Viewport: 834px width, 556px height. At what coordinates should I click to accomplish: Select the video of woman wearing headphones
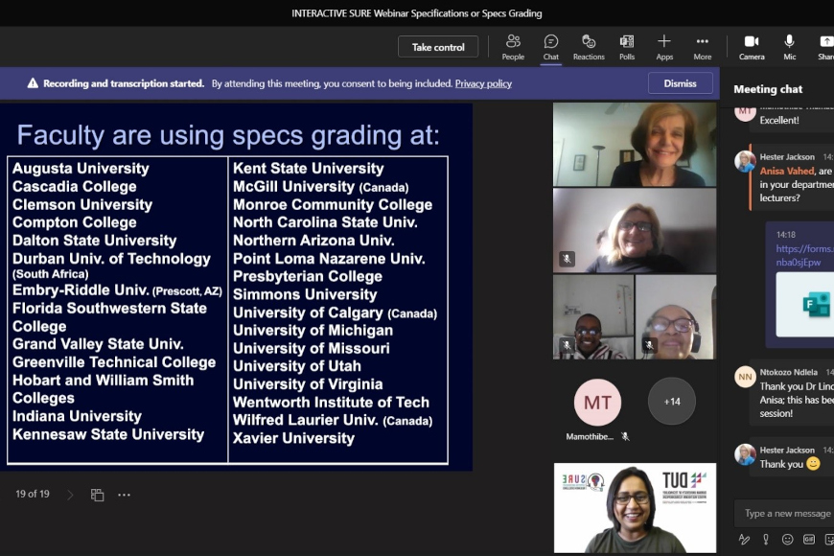(676, 316)
